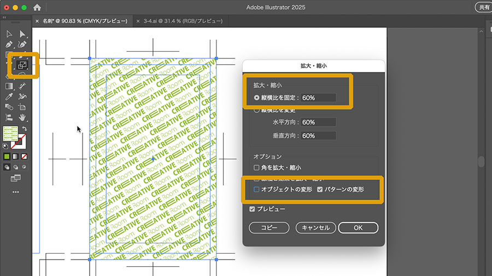Choose Draw Behind mode
This screenshot has width=492, height=276.
click(15, 167)
